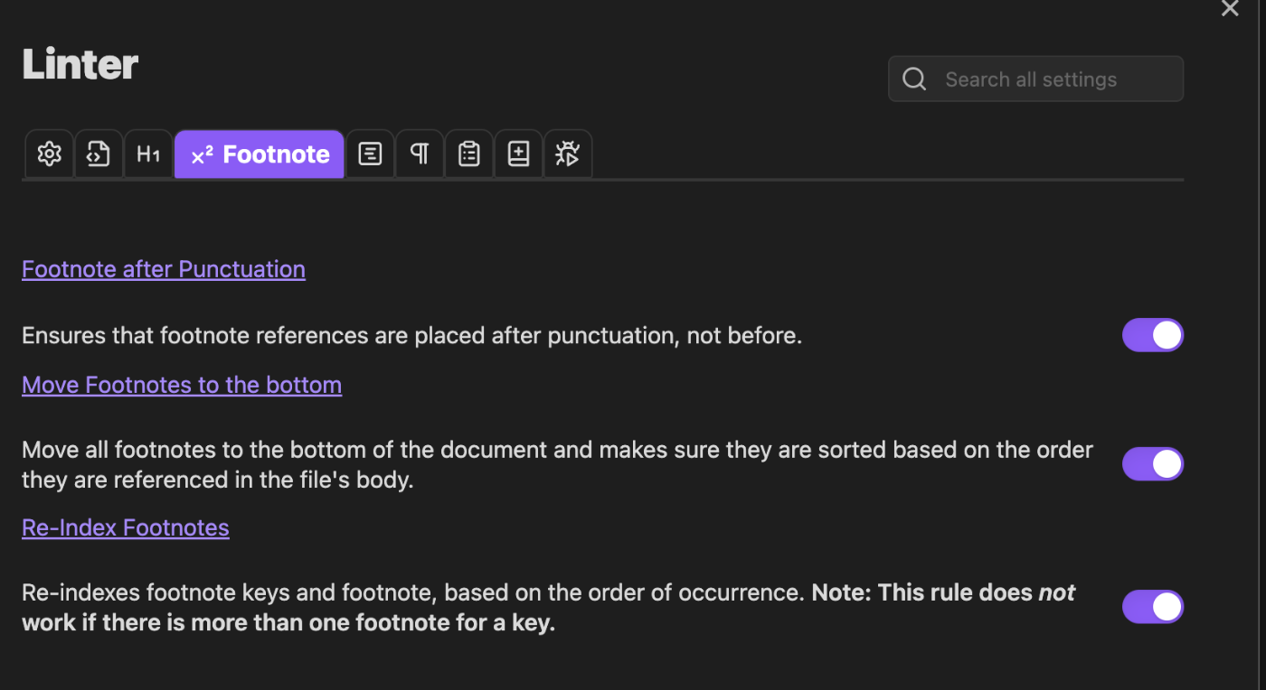Open the Custom rules plus-file tab
This screenshot has width=1266, height=690.
coord(518,154)
